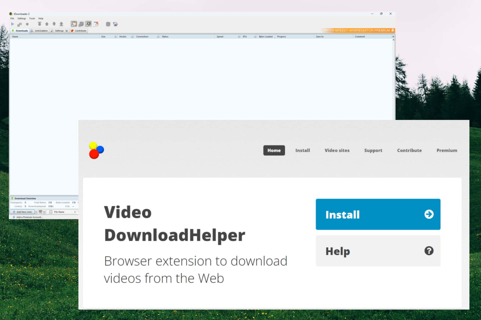Toggle the lock icon on ETA column

(x=255, y=36)
